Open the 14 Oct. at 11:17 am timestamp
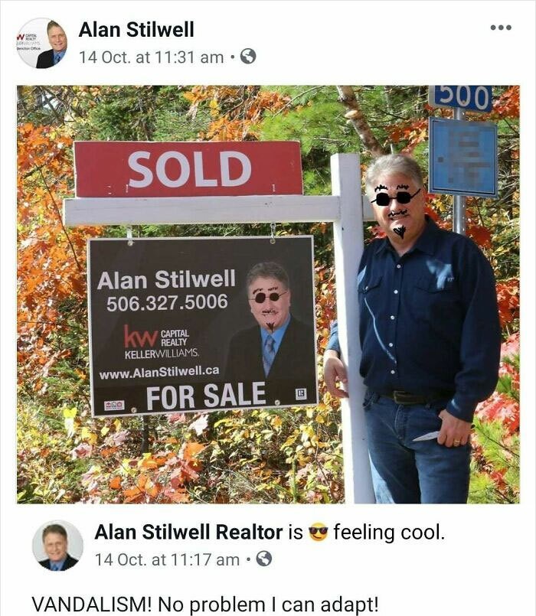 (167, 559)
